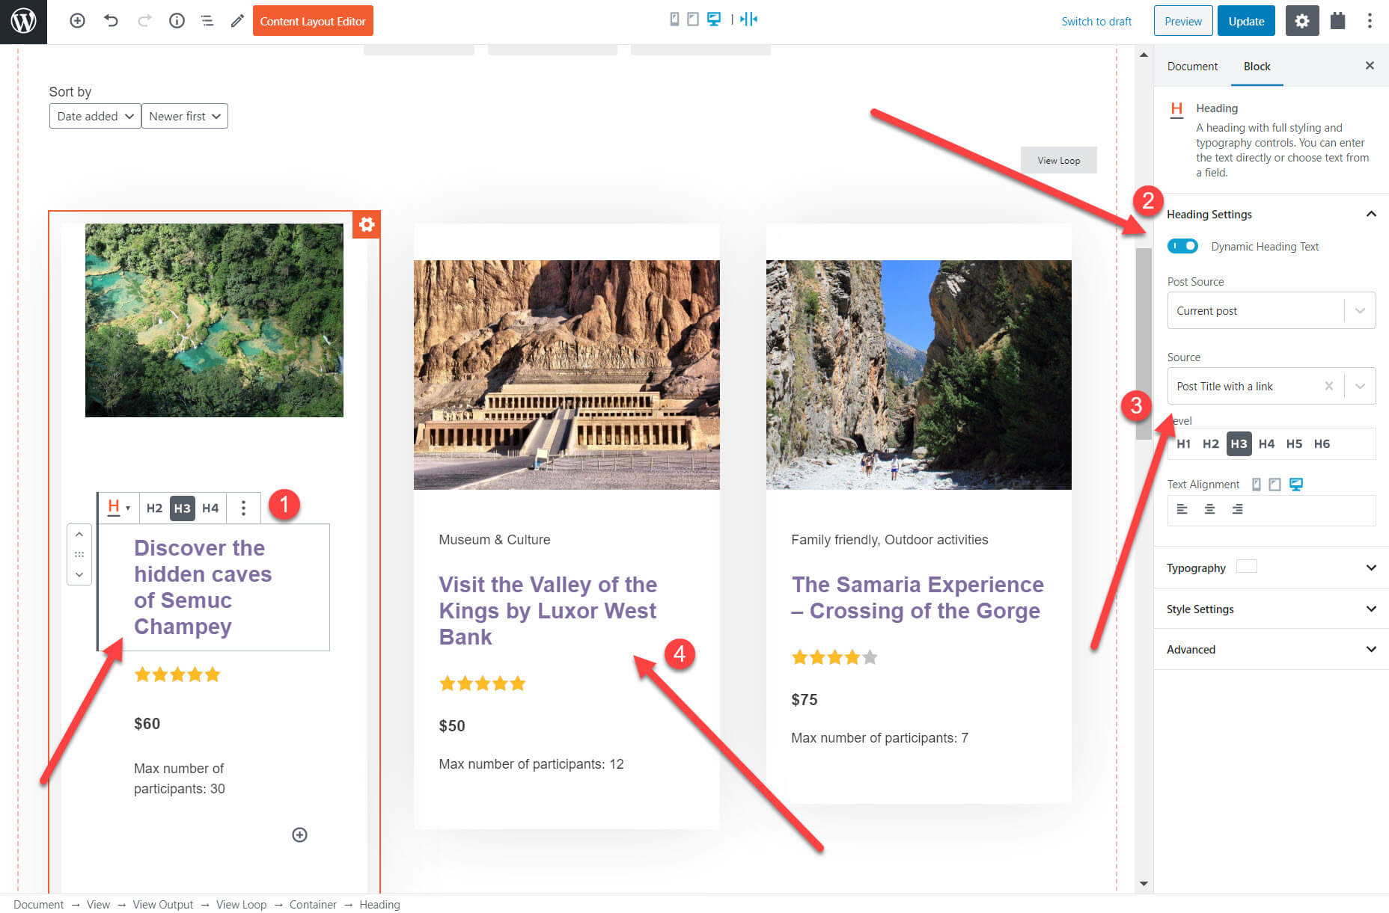Add a block inside the container

click(x=299, y=835)
